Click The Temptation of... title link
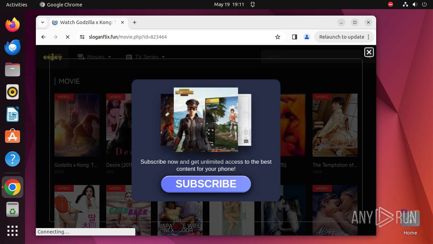Screen dimensions: 433x244 [335, 165]
